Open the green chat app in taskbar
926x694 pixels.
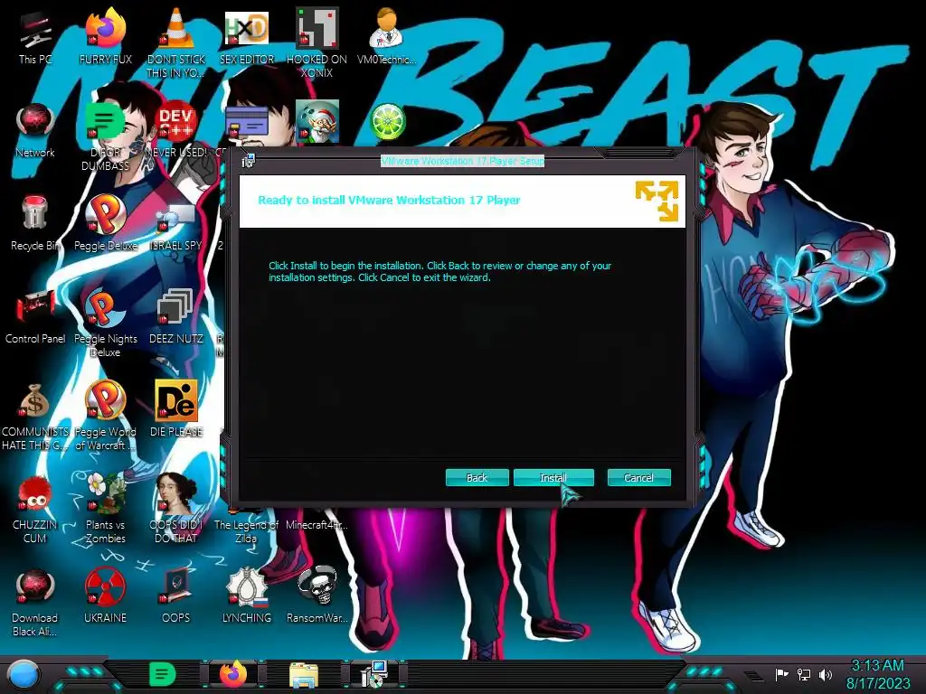click(162, 674)
